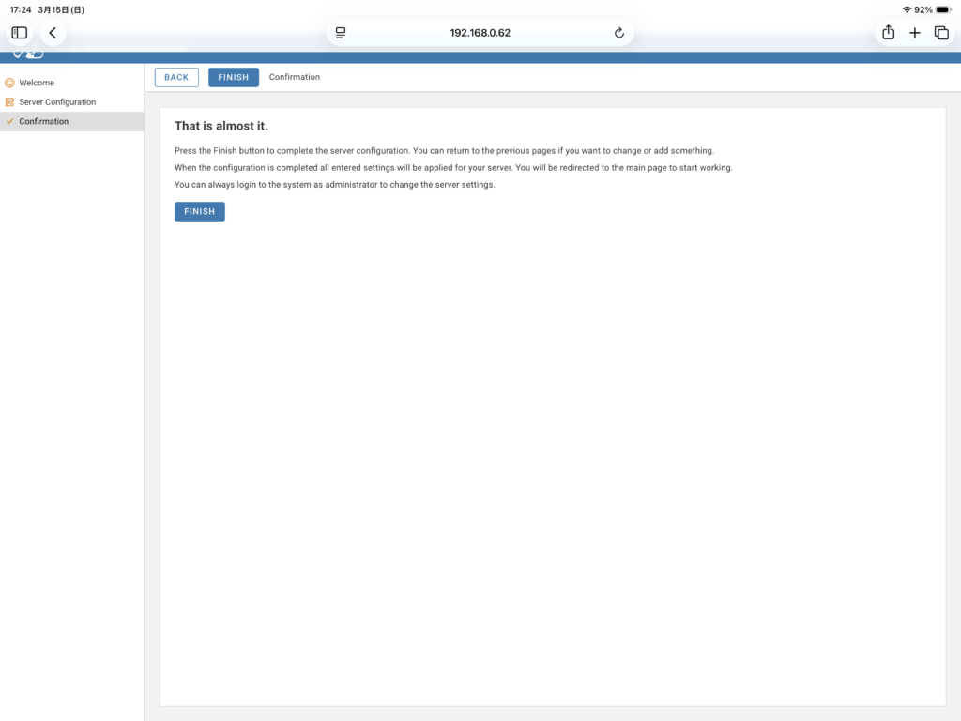This screenshot has height=721, width=961.
Task: Tap the address field showing 192.168.0.62
Action: click(x=480, y=33)
